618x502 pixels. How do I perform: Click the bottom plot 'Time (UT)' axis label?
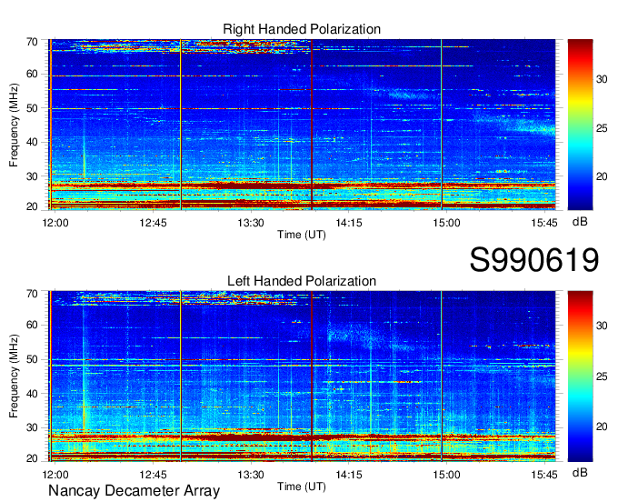click(302, 487)
